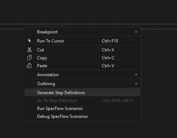177x138 pixels.
Task: Select Paste from the context menu
Action: coord(82,66)
